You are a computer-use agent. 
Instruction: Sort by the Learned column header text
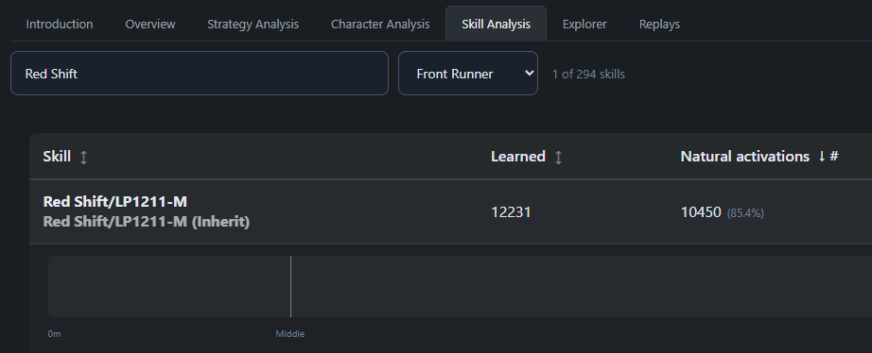517,157
